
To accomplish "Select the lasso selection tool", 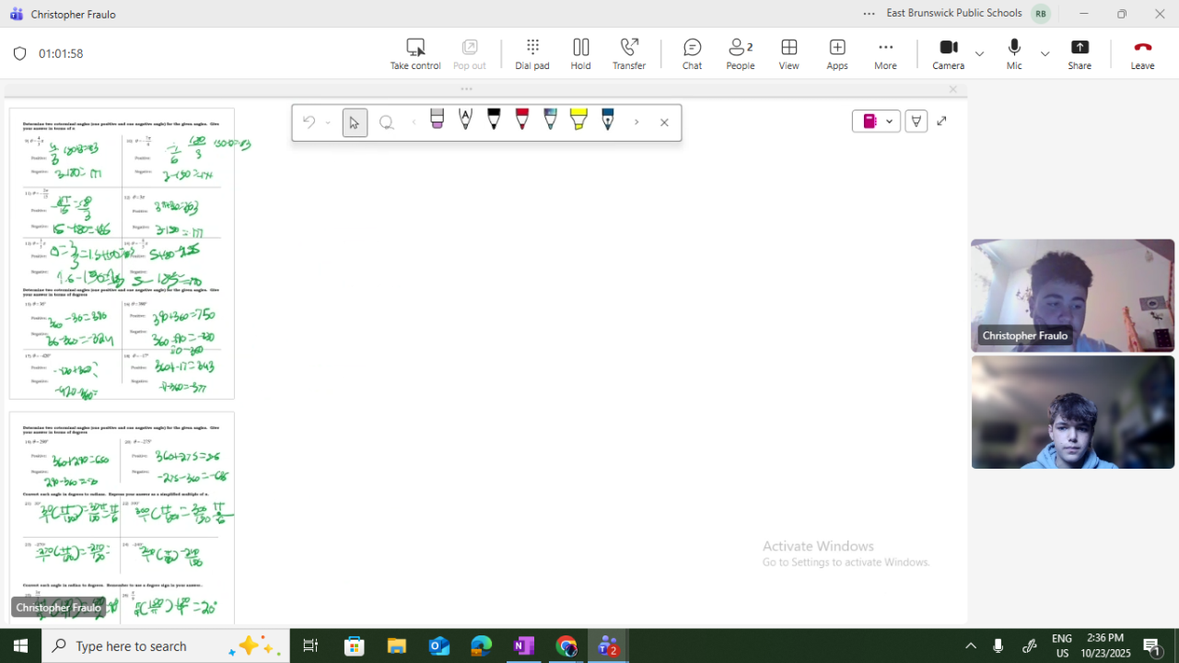I will pos(387,122).
